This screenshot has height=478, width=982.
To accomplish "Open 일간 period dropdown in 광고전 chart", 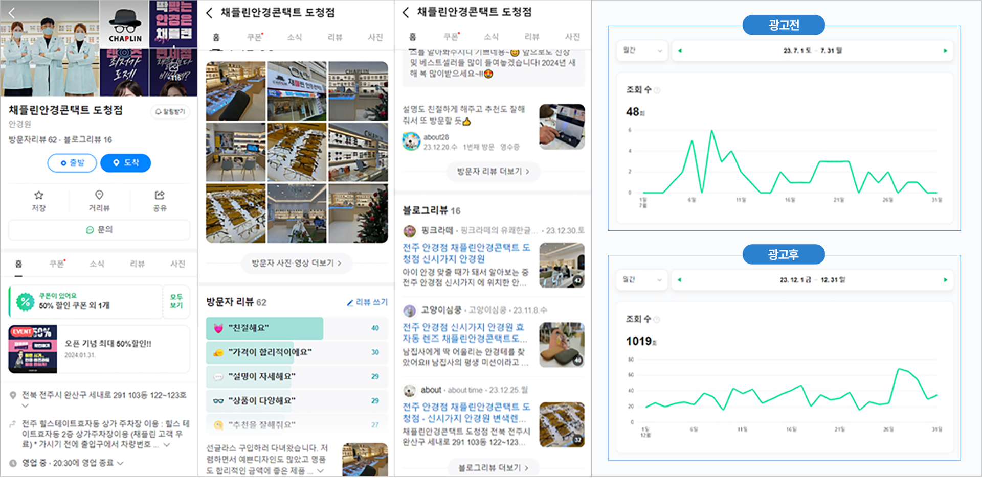I will coord(642,51).
